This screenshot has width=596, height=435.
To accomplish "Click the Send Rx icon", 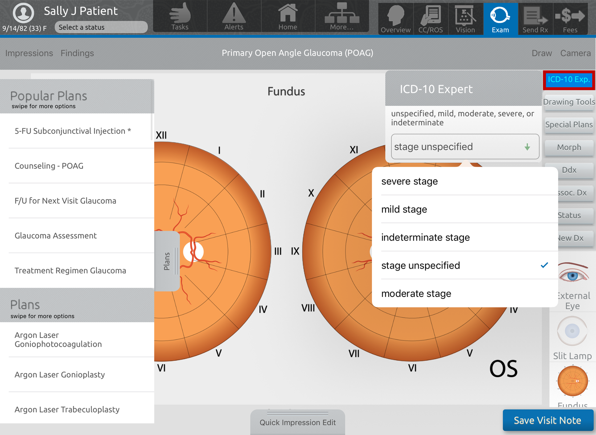I will 535,18.
